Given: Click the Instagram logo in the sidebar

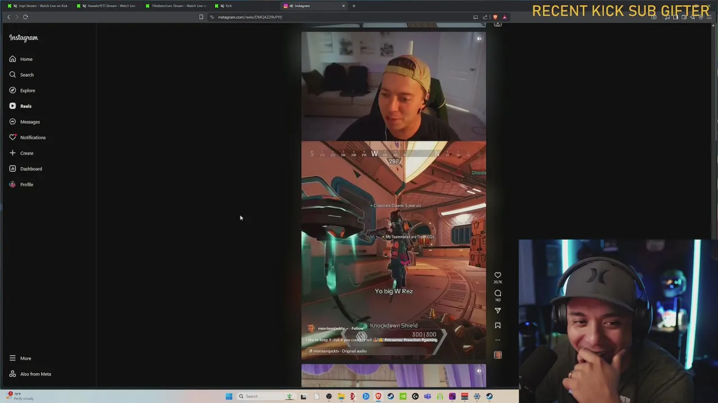Looking at the screenshot, I should 24,38.
